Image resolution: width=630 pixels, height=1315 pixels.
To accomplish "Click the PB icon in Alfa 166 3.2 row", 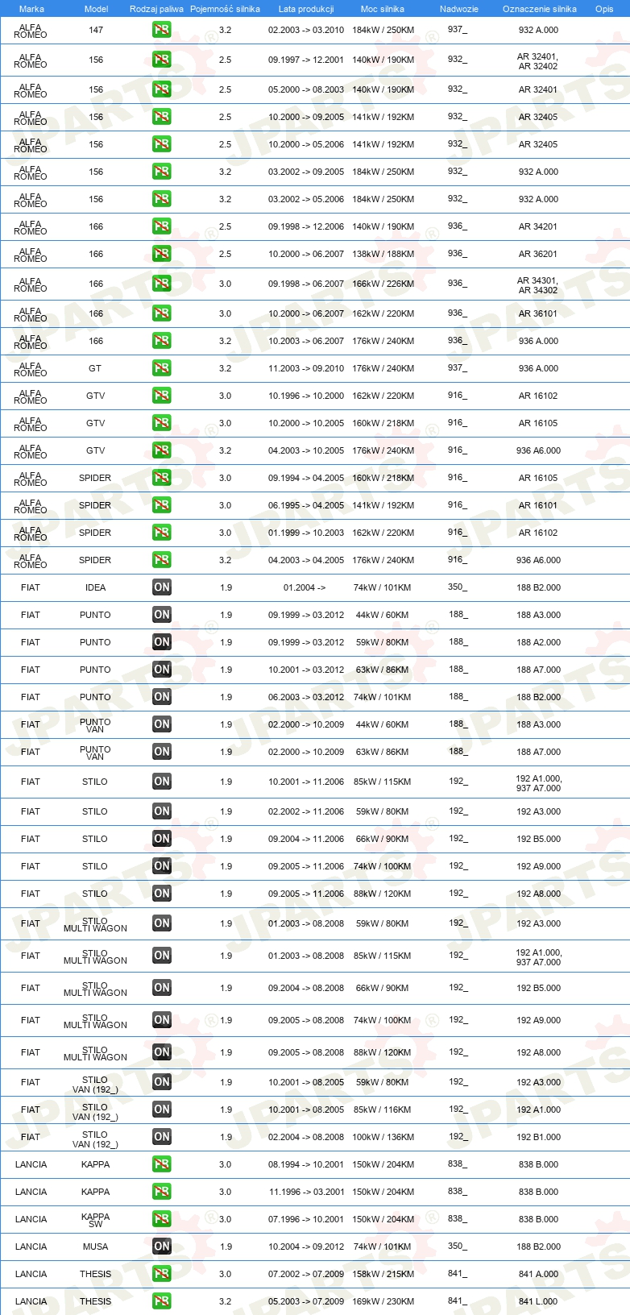I will tap(162, 341).
